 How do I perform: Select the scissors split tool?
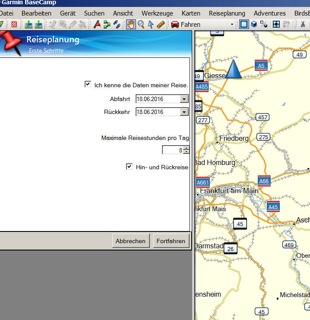point(82,25)
